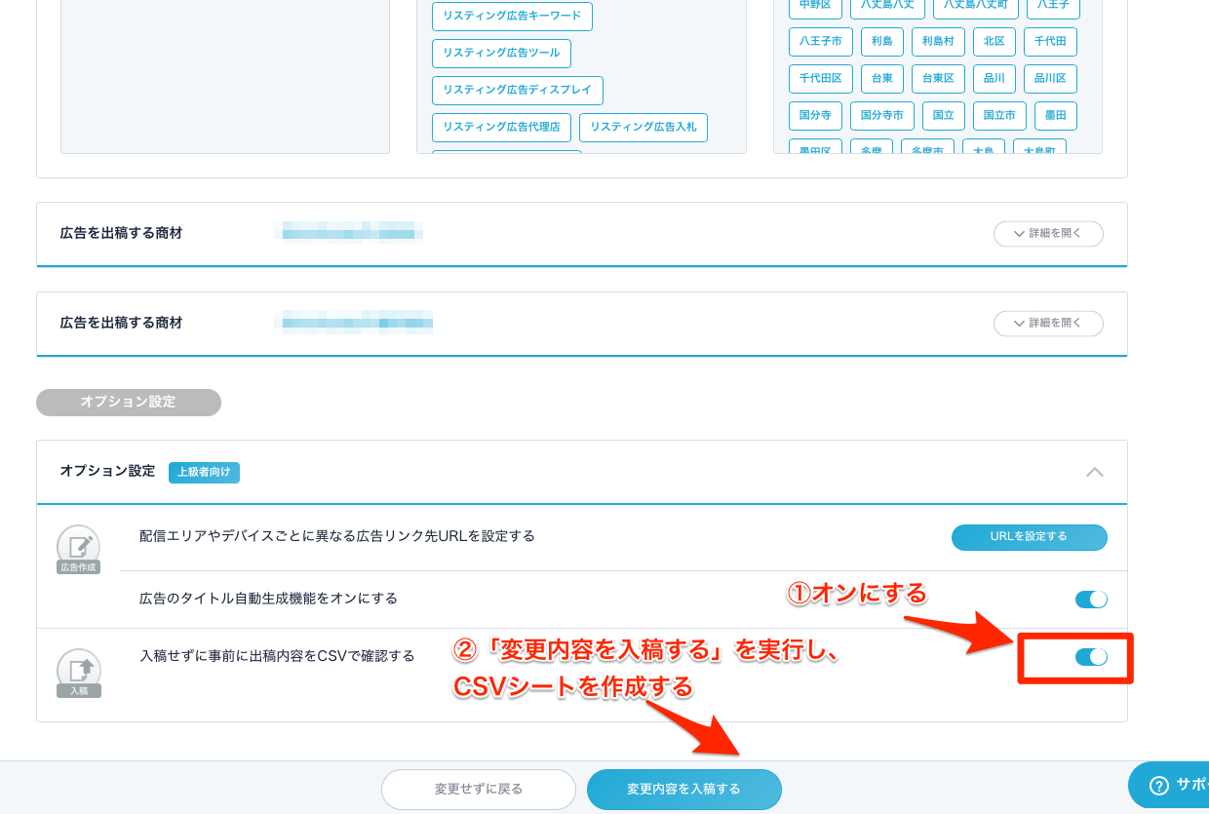Select the 台東 area tag

882,78
